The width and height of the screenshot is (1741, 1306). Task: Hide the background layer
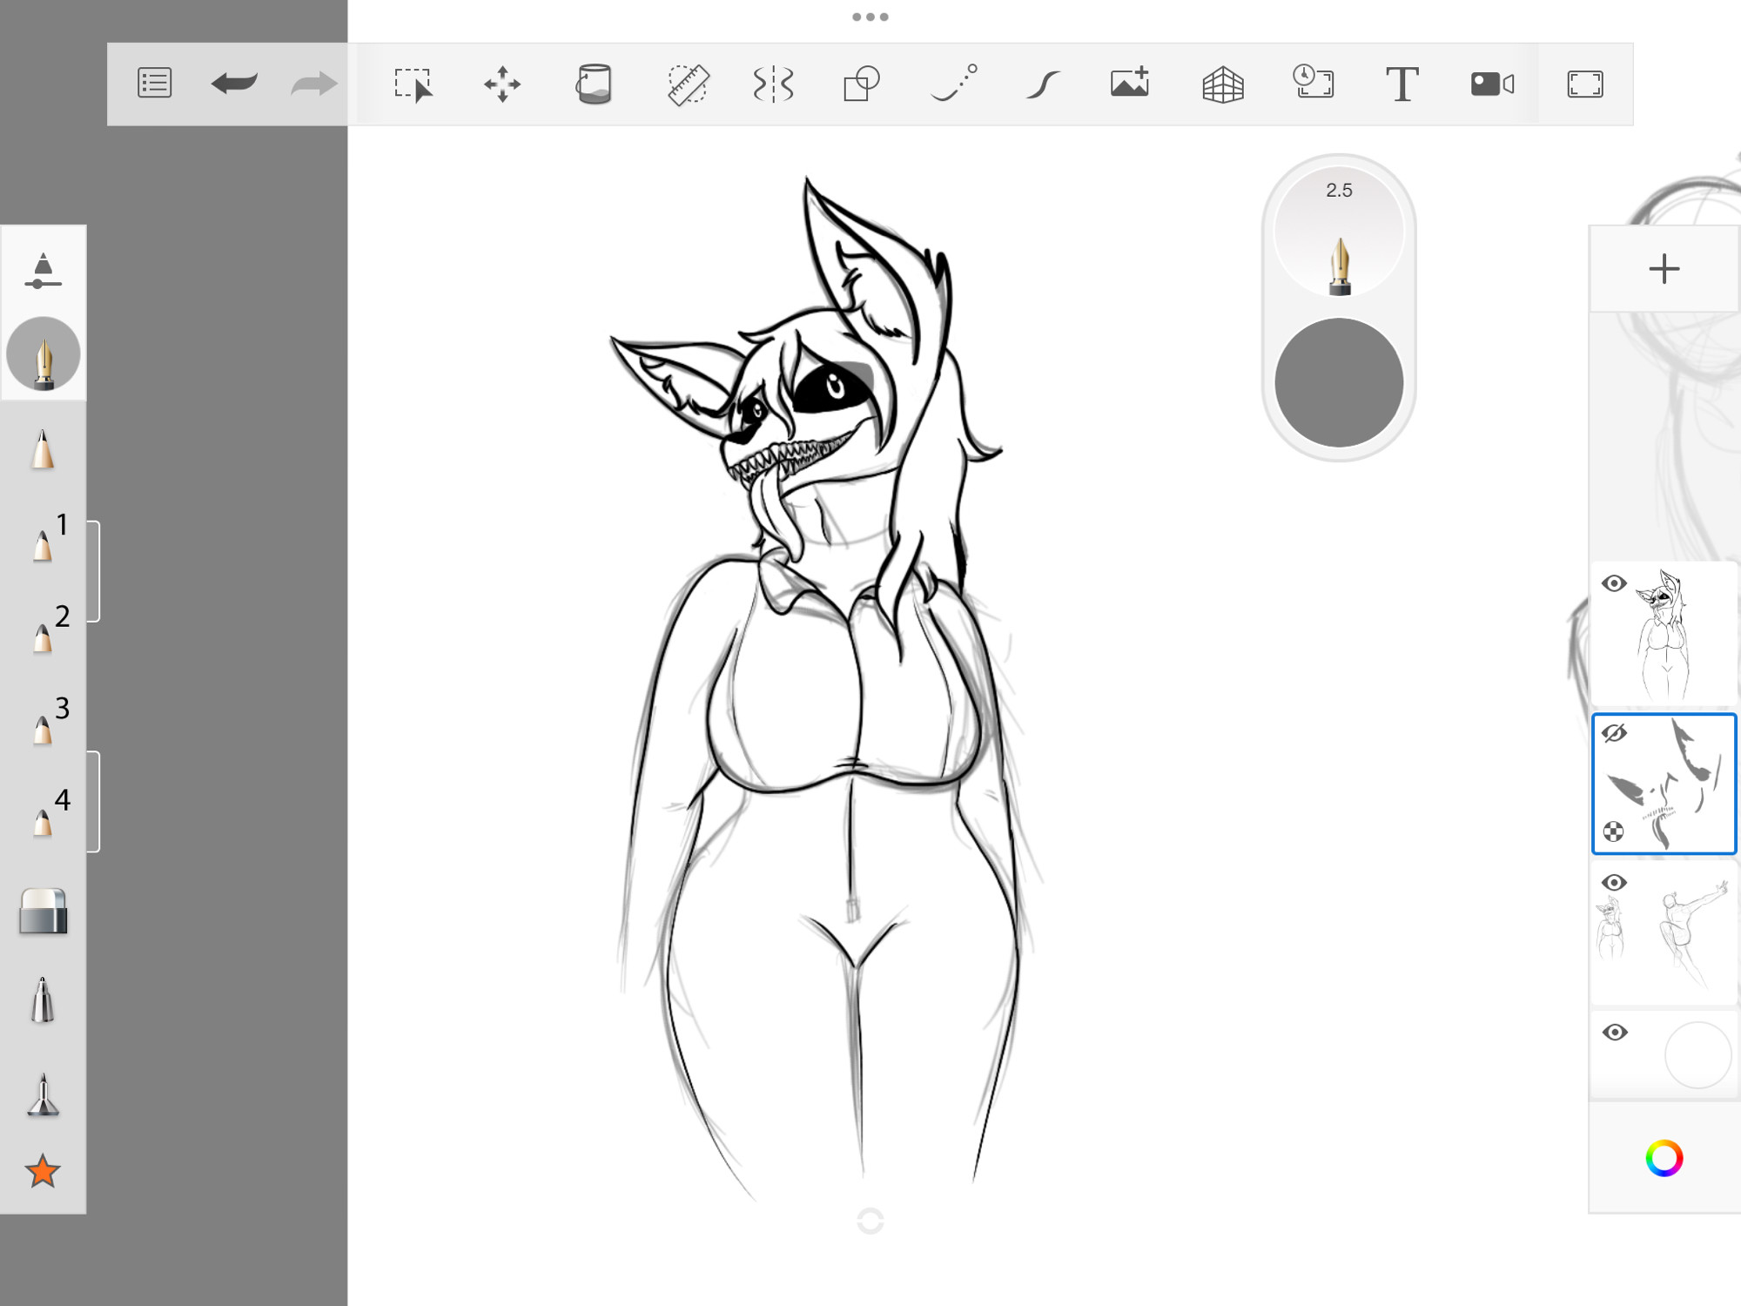[1614, 1033]
